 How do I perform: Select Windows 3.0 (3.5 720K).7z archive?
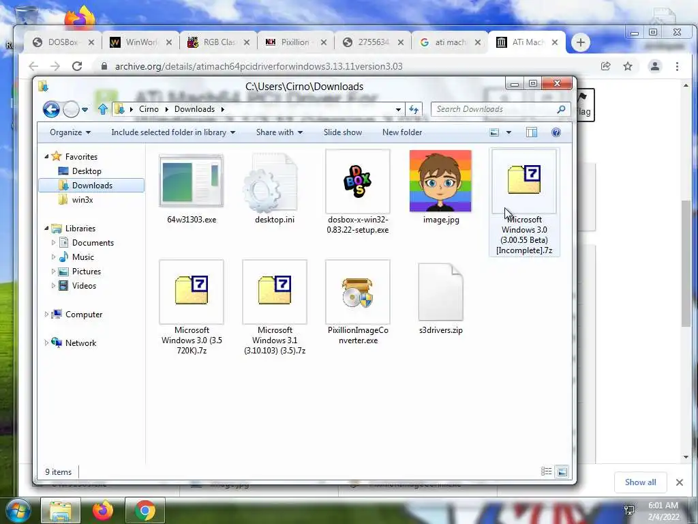(x=192, y=291)
